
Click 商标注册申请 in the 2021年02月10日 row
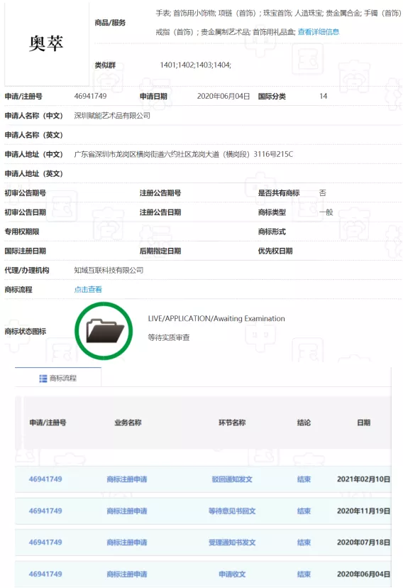[x=127, y=479]
